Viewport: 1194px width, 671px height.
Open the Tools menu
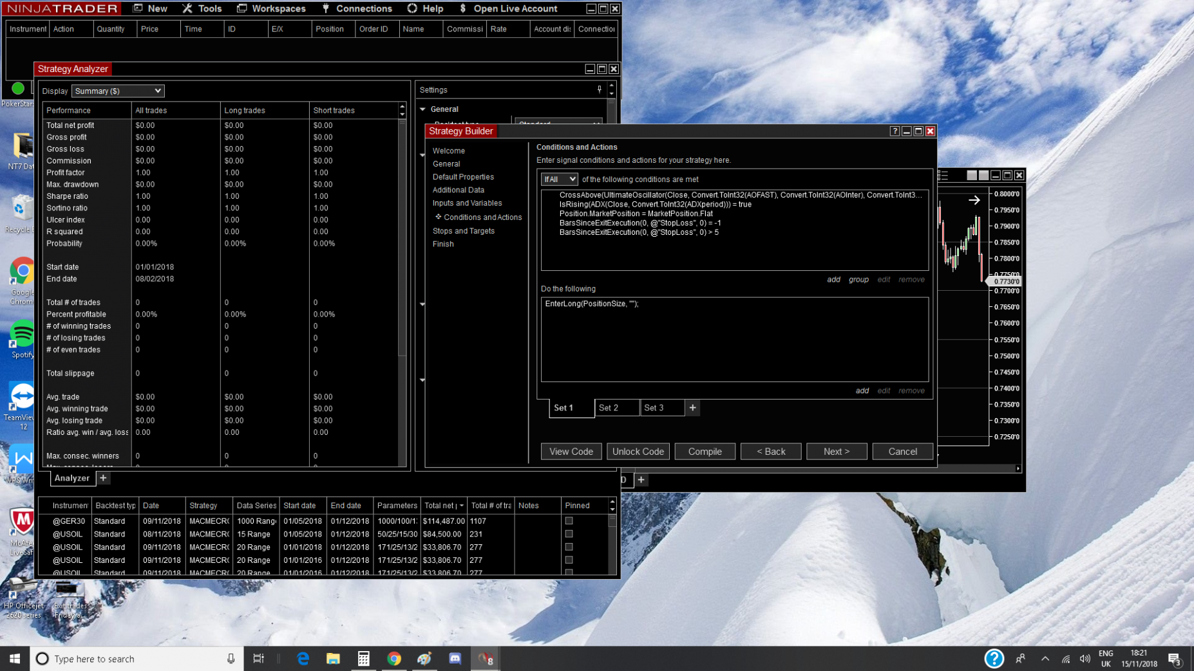click(202, 8)
